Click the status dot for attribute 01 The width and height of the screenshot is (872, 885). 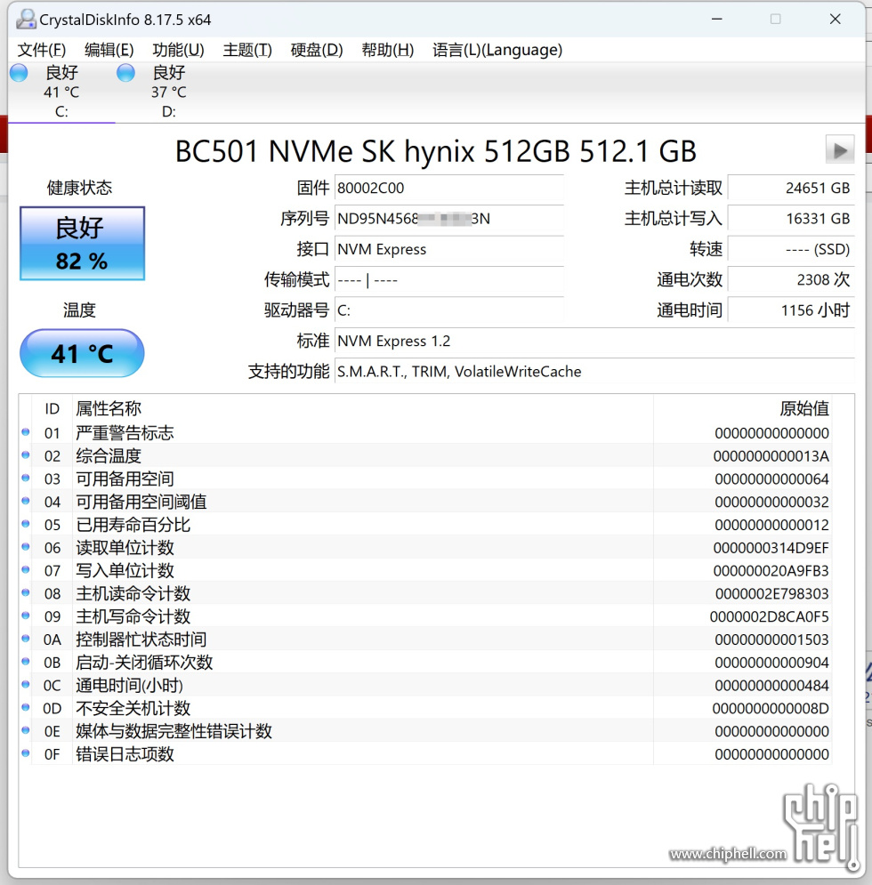pos(26,432)
